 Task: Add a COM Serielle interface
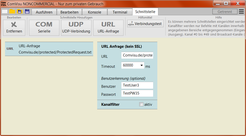(44, 28)
